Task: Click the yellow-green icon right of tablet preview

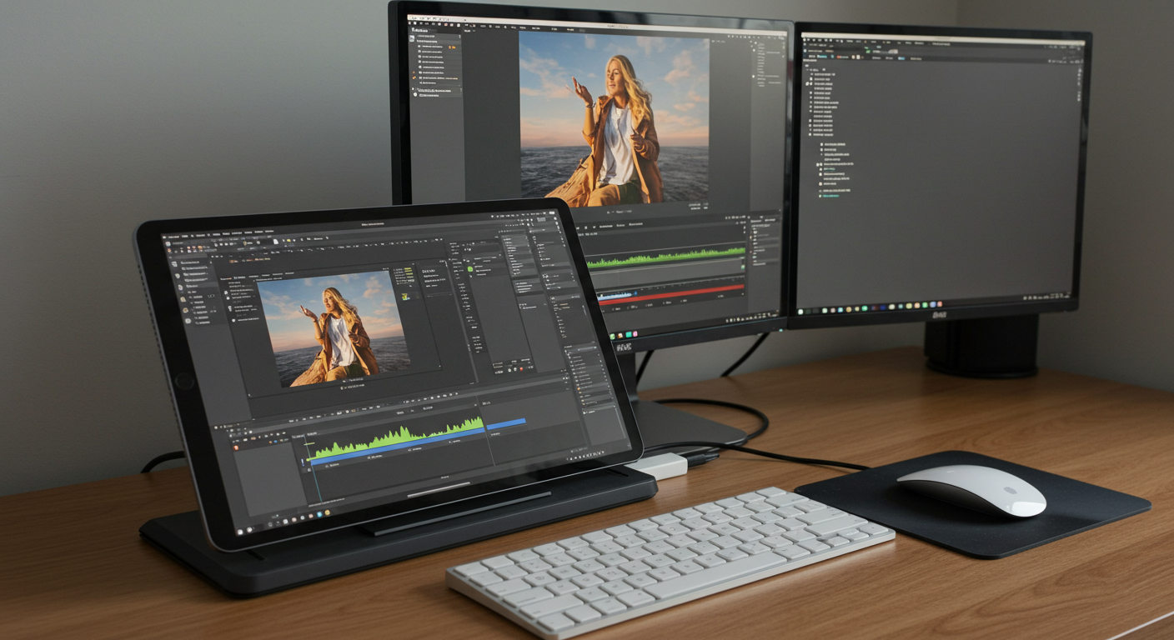Action: tap(405, 296)
